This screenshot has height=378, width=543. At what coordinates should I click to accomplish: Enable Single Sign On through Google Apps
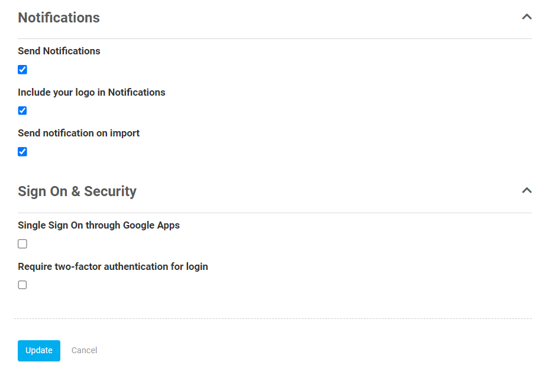coord(22,244)
